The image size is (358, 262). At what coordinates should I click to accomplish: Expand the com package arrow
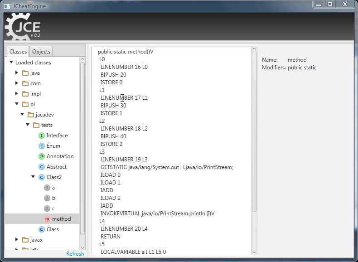click(x=17, y=83)
